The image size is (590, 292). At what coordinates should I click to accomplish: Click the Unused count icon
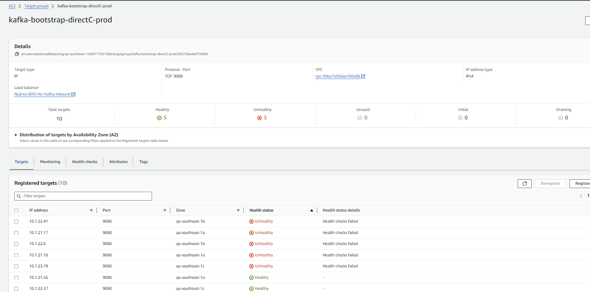pos(360,118)
